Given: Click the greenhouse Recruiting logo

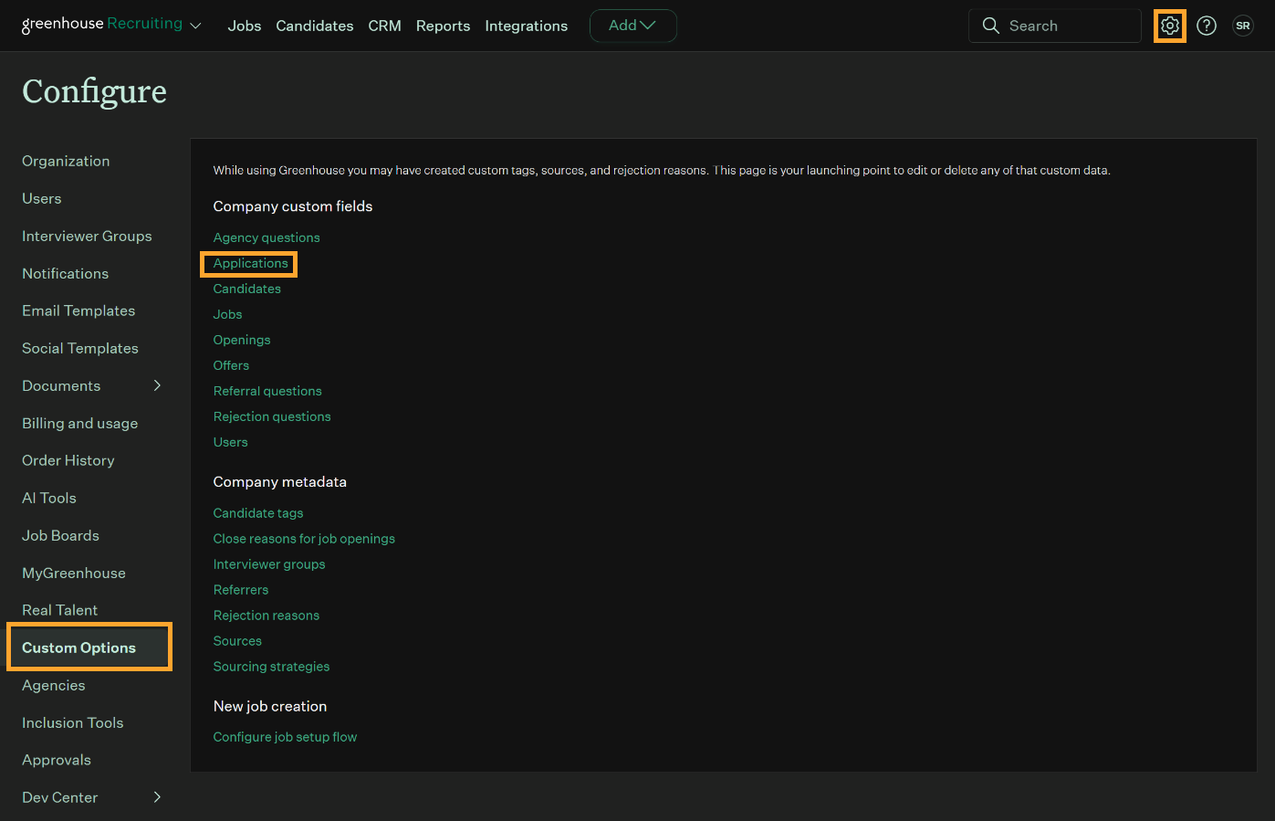Looking at the screenshot, I should [x=102, y=25].
